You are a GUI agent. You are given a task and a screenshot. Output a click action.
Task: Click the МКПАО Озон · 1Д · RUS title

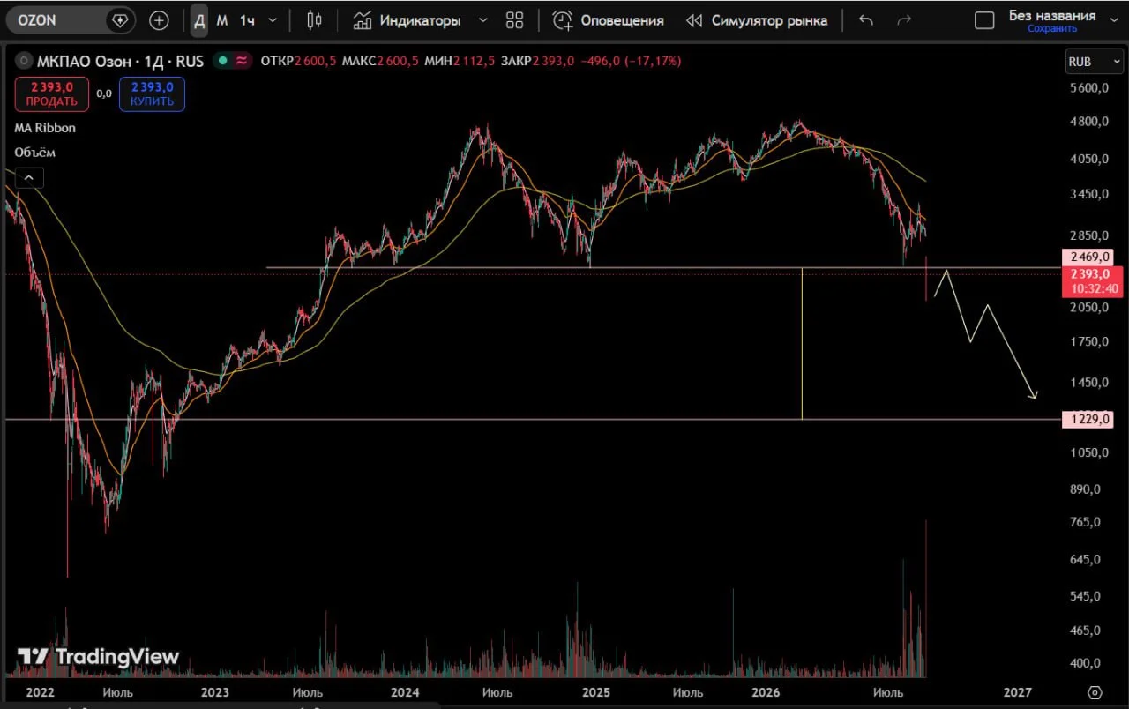coord(120,61)
